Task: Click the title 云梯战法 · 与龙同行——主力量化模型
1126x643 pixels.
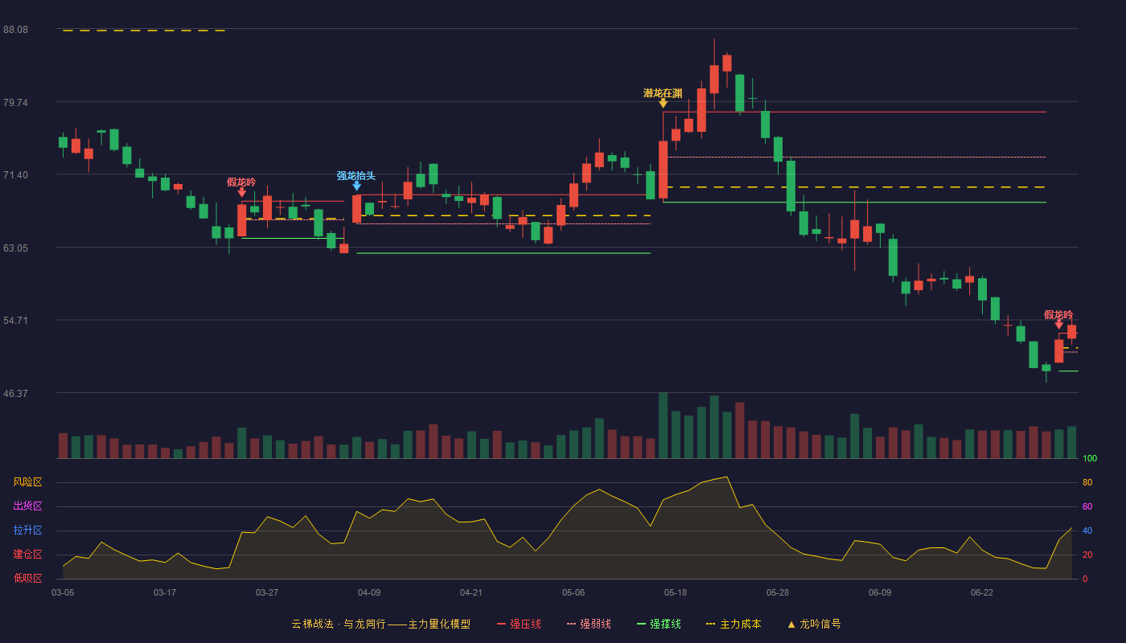Action: (x=380, y=624)
